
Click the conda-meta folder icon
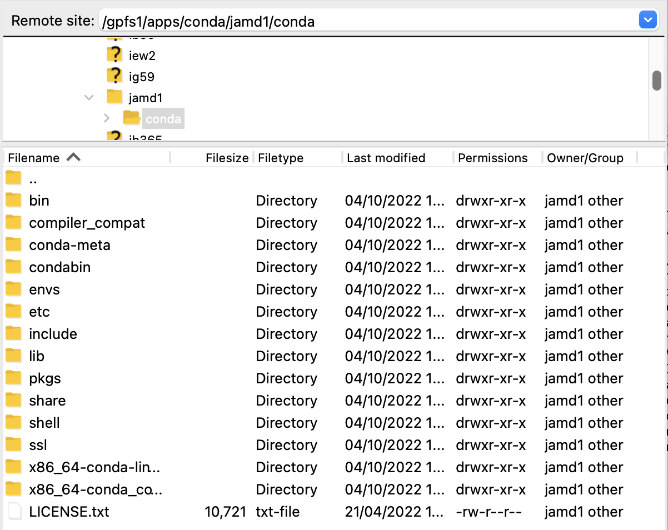click(x=13, y=244)
